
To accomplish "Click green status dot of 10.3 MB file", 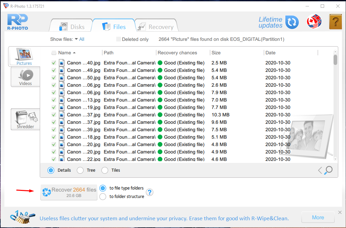I will click(x=160, y=115).
